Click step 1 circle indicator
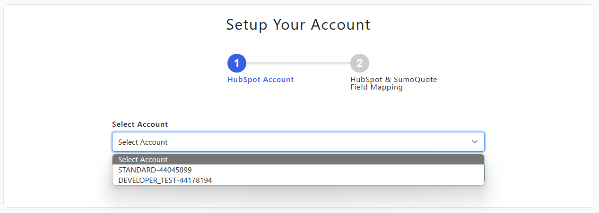 click(x=237, y=63)
